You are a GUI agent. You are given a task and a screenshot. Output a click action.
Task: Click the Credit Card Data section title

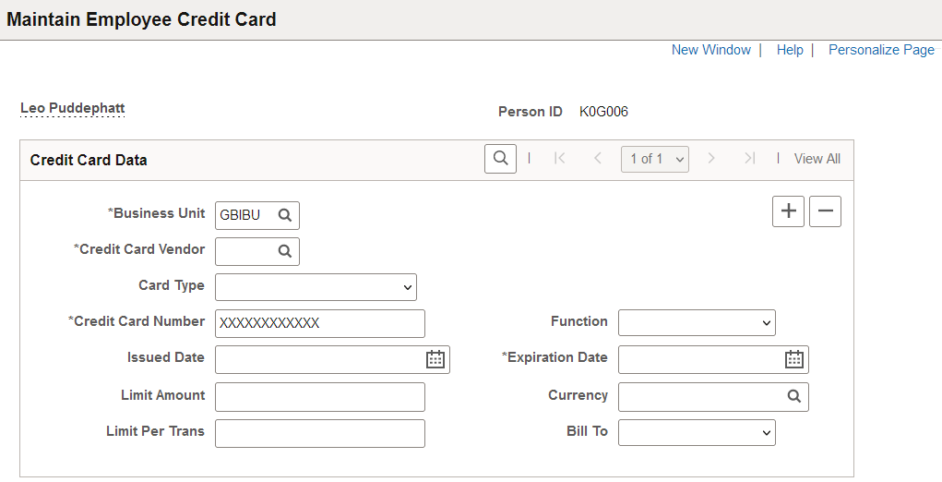pyautogui.click(x=89, y=160)
